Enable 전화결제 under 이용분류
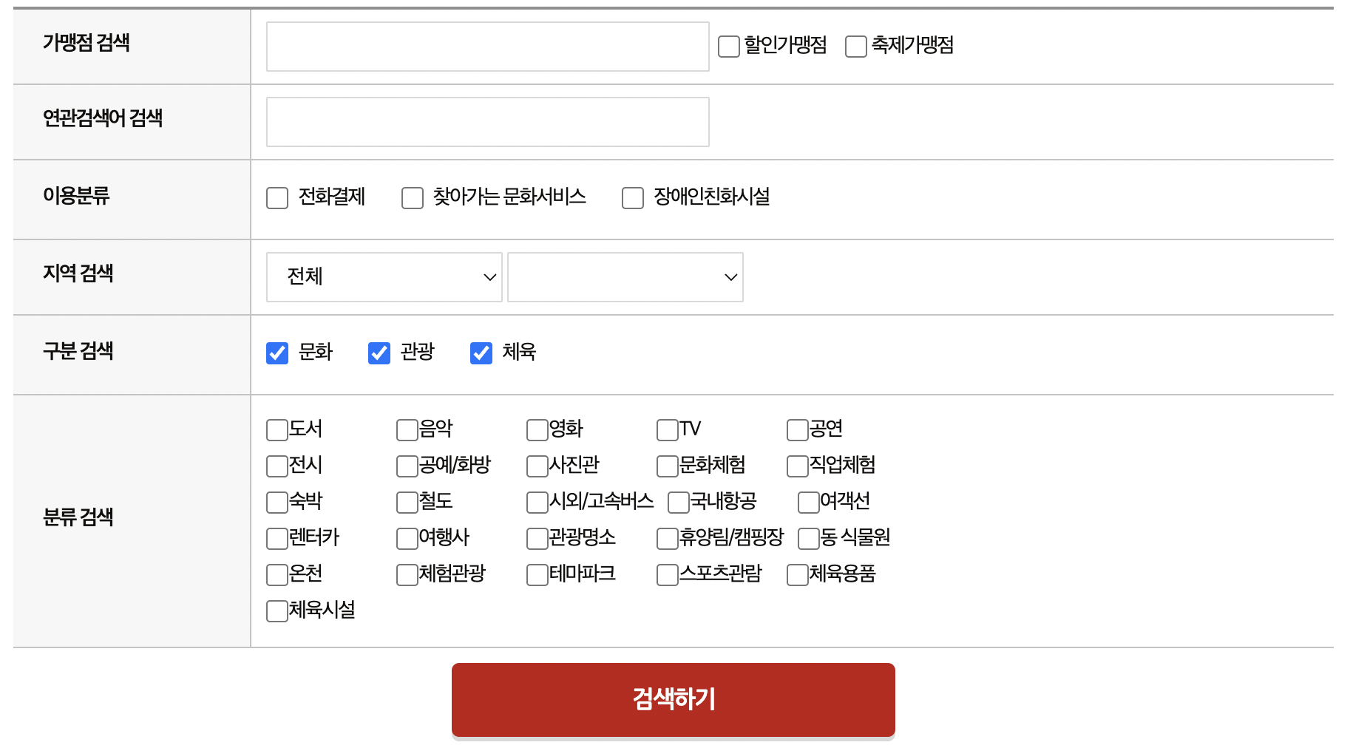1350x745 pixels. (x=277, y=197)
